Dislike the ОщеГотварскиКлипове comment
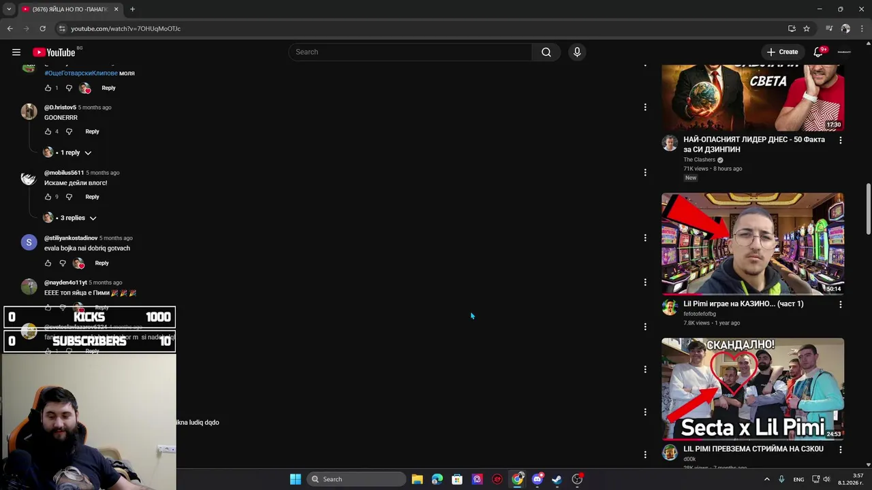Screen dimensions: 872x490 (69, 88)
